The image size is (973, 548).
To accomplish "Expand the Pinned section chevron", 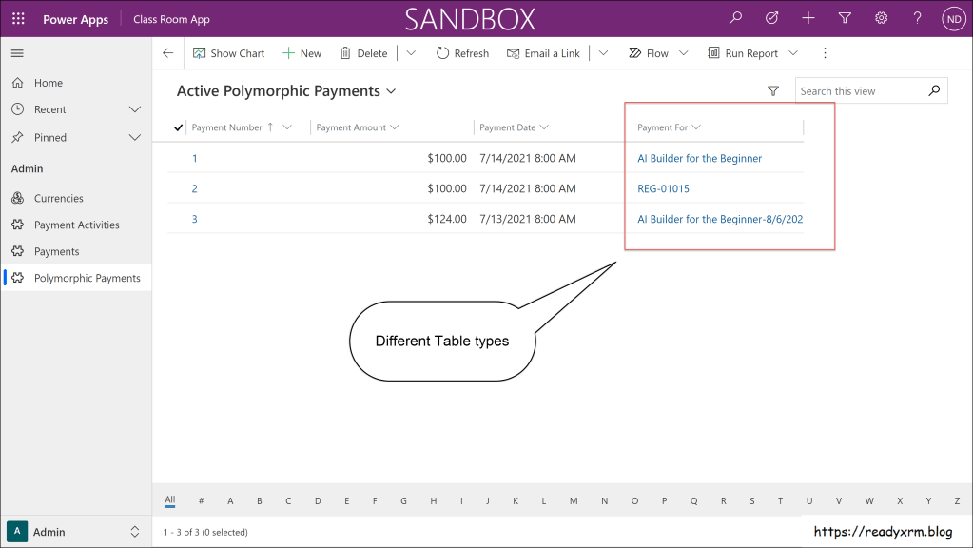I will coord(134,137).
